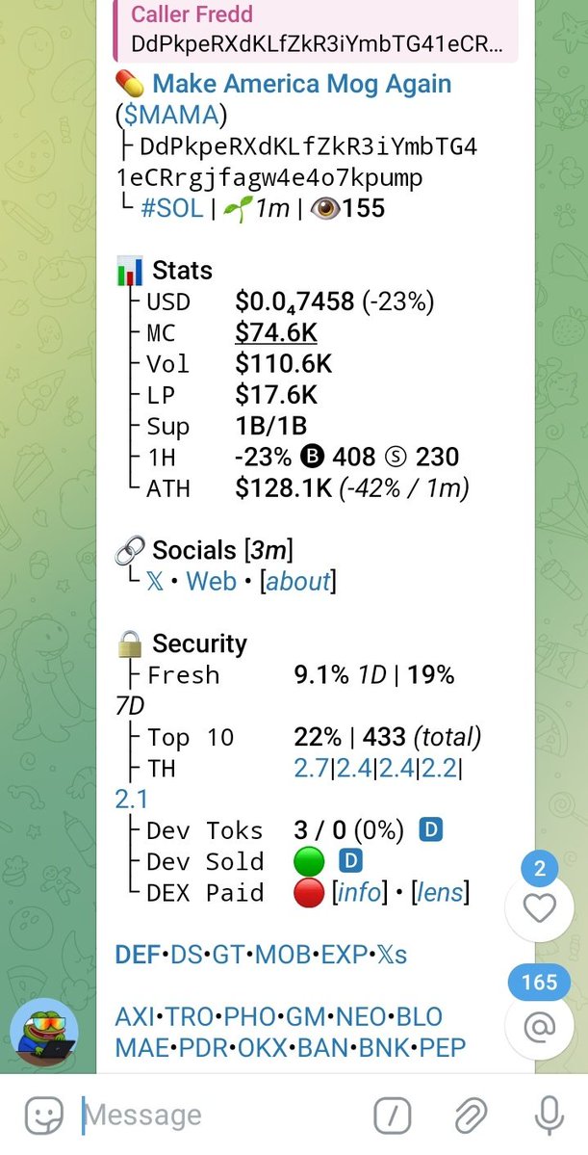Attach a file with the paperclip icon
Image resolution: width=588 pixels, height=1155 pixels.
click(x=471, y=1116)
